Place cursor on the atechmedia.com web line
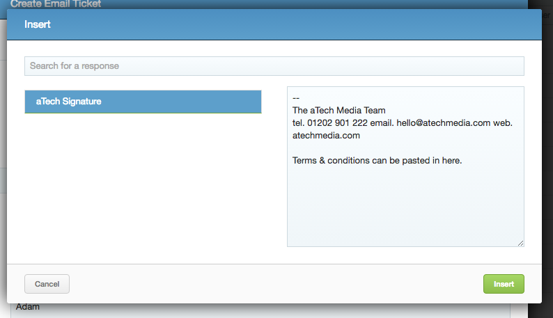This screenshot has width=553, height=318. 326,136
